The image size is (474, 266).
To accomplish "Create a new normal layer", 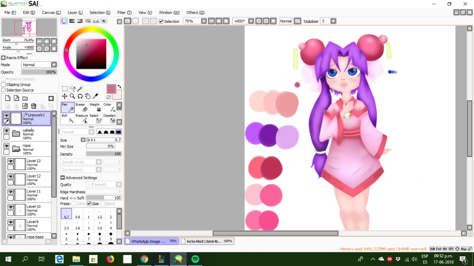I will point(7,98).
